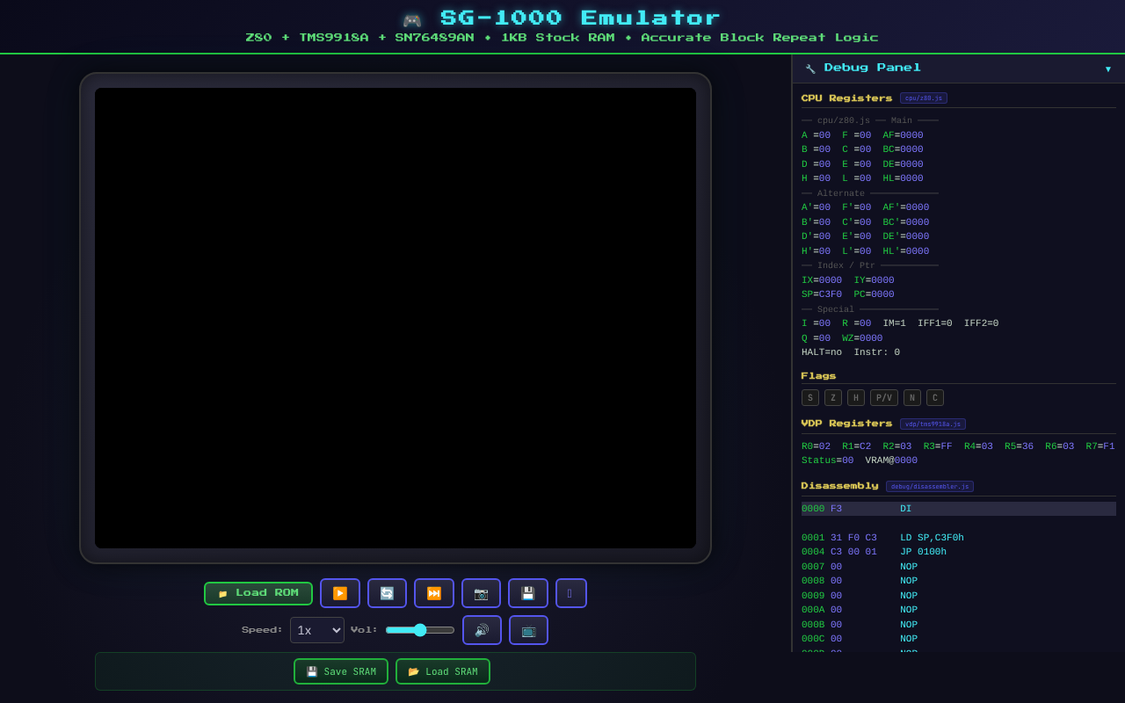Click the vdp/tms9918a.js source badge
Screen dimensions: 1125x703
tap(933, 424)
